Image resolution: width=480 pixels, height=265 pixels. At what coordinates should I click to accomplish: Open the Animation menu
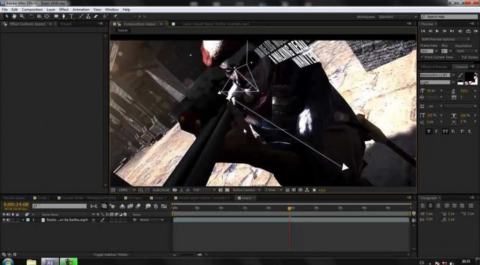coord(81,10)
